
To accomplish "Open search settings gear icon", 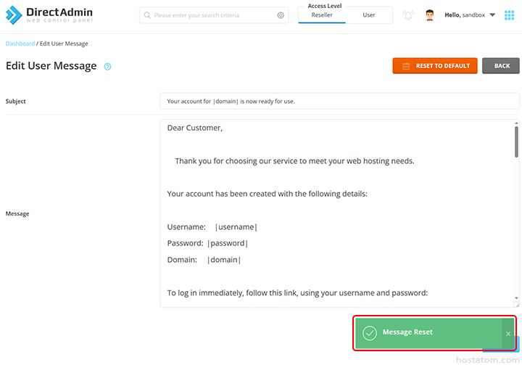I will click(x=281, y=15).
